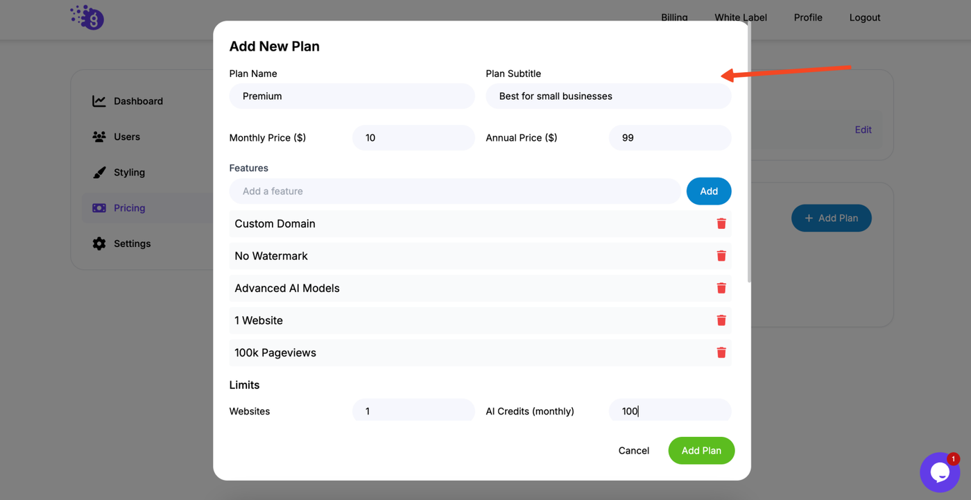
Task: Delete the Custom Domain feature
Action: pyautogui.click(x=721, y=223)
